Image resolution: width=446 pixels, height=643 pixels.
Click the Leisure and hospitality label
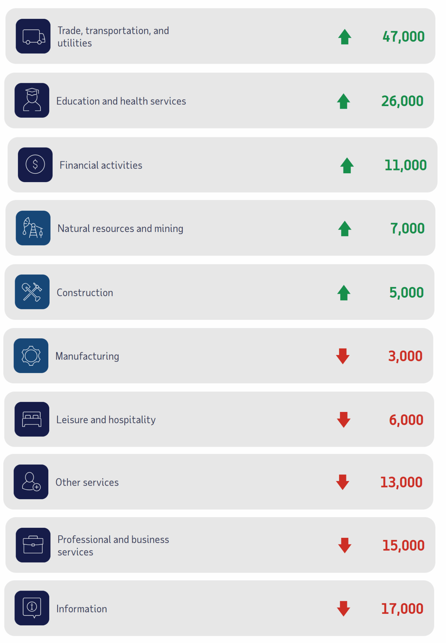coord(106,420)
